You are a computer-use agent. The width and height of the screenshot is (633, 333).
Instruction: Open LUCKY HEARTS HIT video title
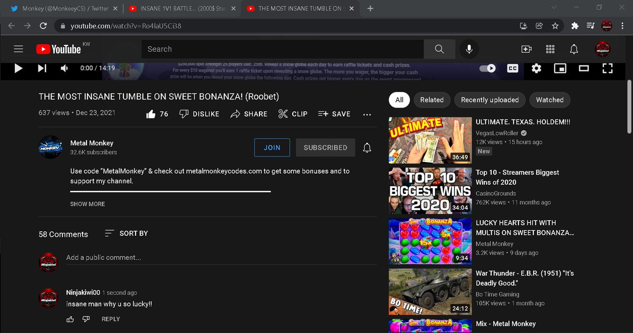525,227
